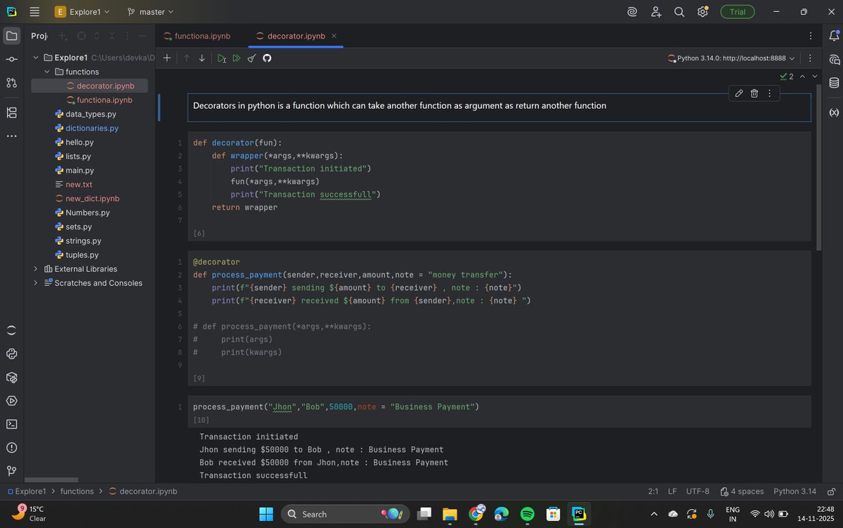Image resolution: width=843 pixels, height=528 pixels.
Task: Show more tool windows ellipsis
Action: pyautogui.click(x=11, y=136)
